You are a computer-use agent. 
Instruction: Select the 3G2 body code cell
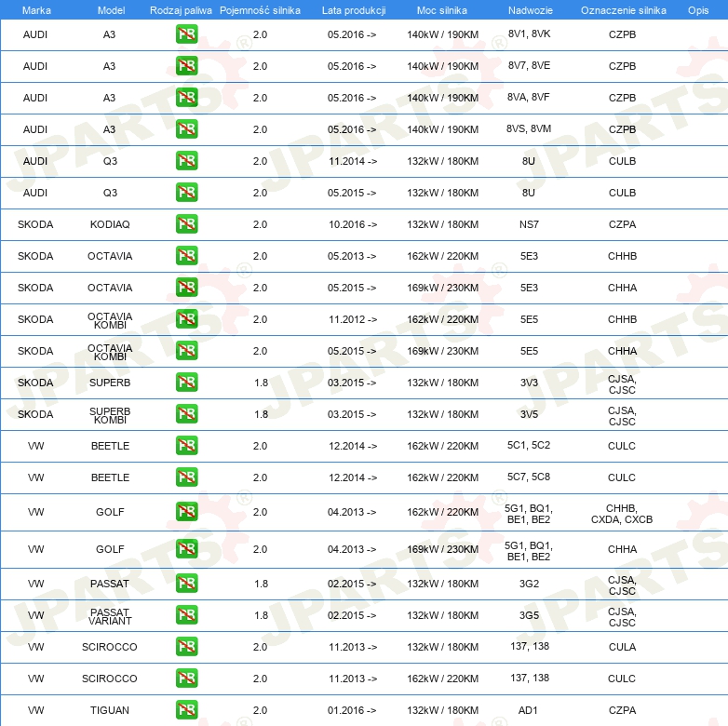[x=529, y=584]
